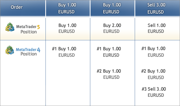Screen dimensions: 180x106
Task: Select #1 Buy 1.00 in Sell column
Action: coord(153,49)
